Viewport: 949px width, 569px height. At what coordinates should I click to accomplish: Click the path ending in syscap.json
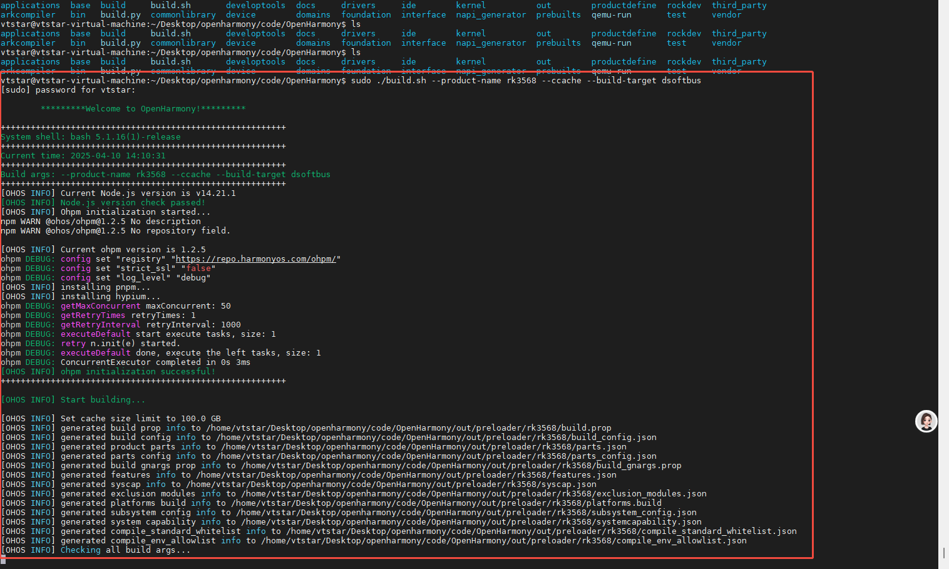pyautogui.click(x=391, y=484)
